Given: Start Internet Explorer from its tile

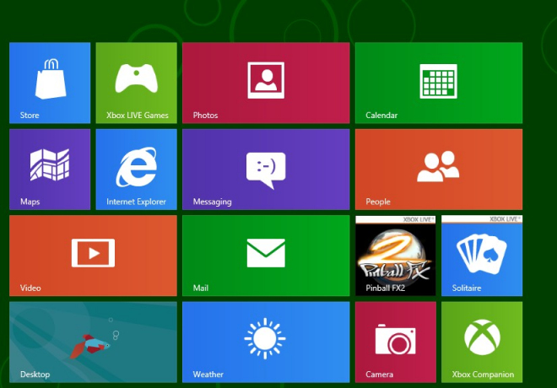Looking at the screenshot, I should click(x=137, y=170).
